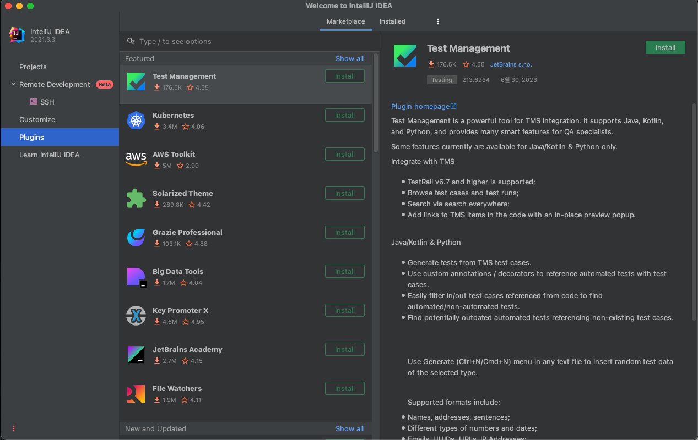Click the 4.95 rating of Key Promoter X
The width and height of the screenshot is (698, 440).
(198, 322)
